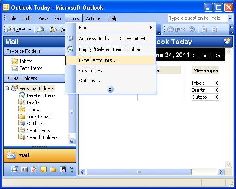Open toolbar options arrow at far right
This screenshot has width=236, height=189.
232,29
